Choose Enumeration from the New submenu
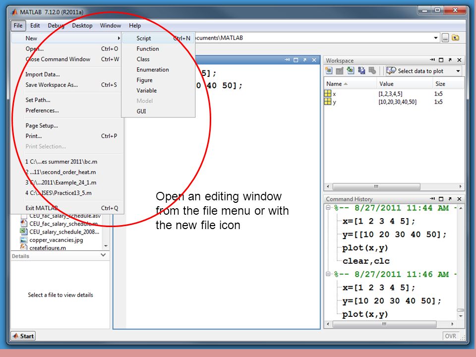 point(158,69)
